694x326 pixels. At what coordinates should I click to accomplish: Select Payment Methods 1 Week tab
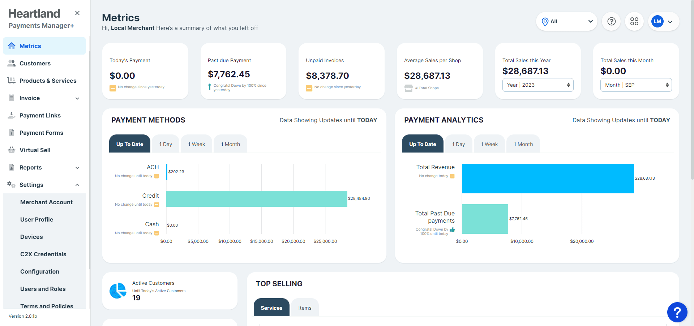click(x=196, y=144)
